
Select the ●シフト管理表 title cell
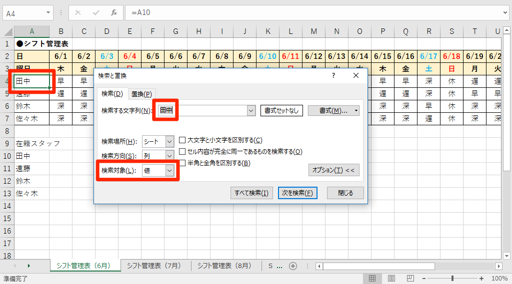[31, 44]
